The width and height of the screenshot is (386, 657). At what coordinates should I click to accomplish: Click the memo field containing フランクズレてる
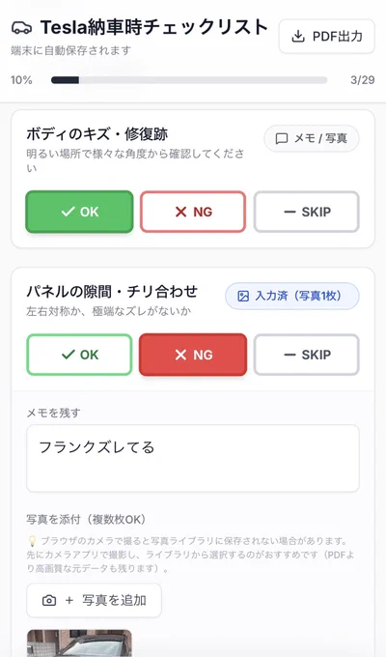193,458
